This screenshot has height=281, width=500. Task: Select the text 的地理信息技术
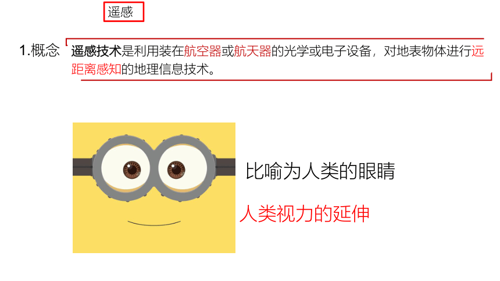click(x=165, y=69)
